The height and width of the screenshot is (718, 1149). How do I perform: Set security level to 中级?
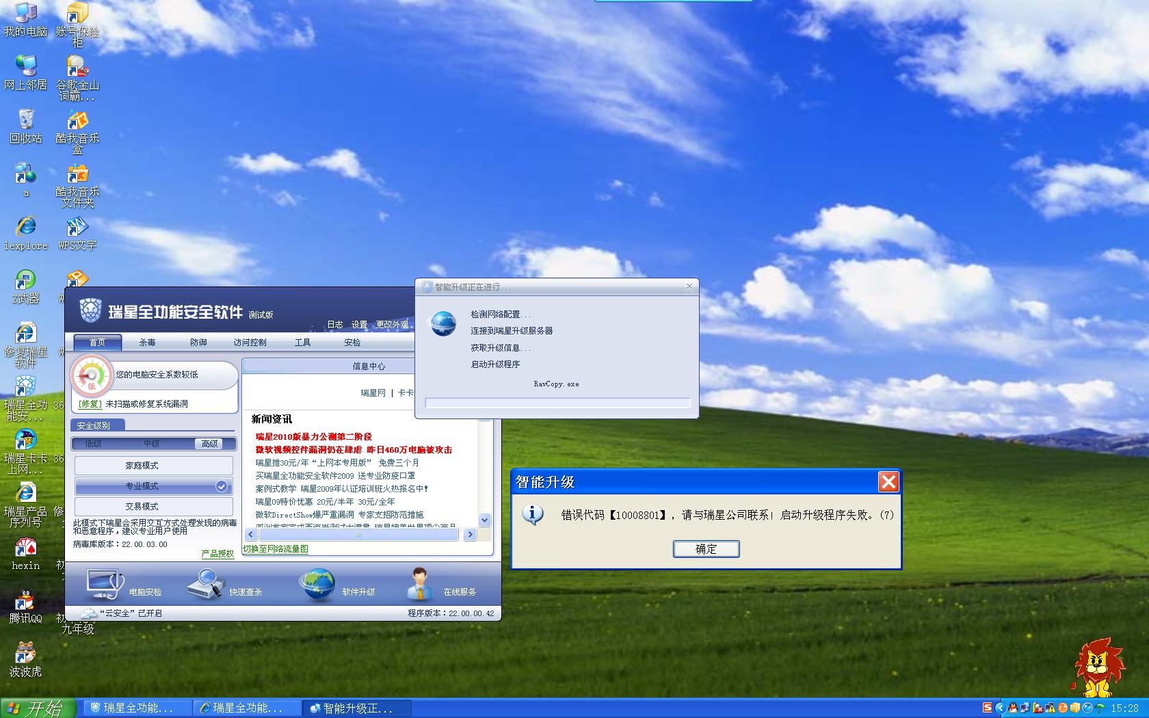pyautogui.click(x=152, y=444)
